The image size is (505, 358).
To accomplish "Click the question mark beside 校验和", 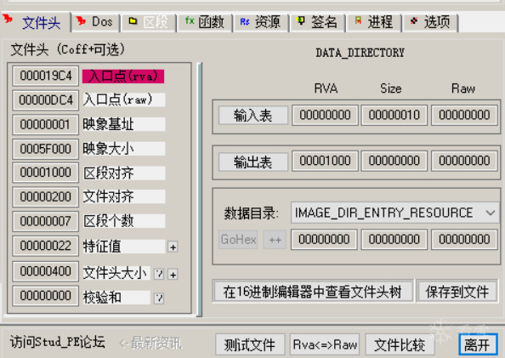I will pos(159,298).
